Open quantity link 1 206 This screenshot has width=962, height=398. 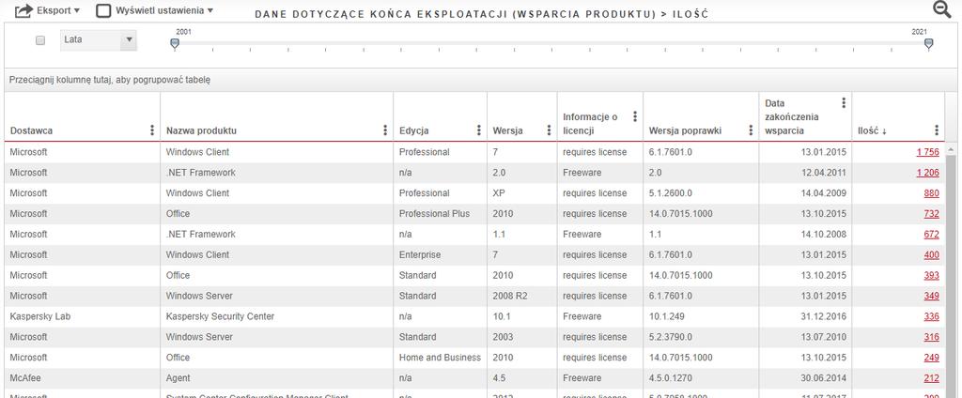[x=927, y=173]
